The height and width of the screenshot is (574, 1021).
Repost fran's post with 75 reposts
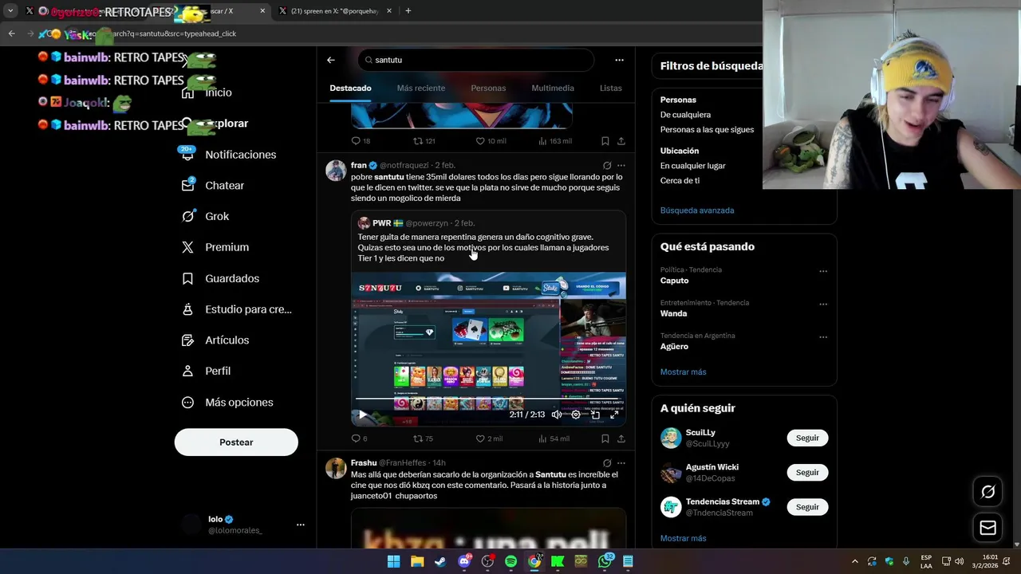click(x=423, y=438)
